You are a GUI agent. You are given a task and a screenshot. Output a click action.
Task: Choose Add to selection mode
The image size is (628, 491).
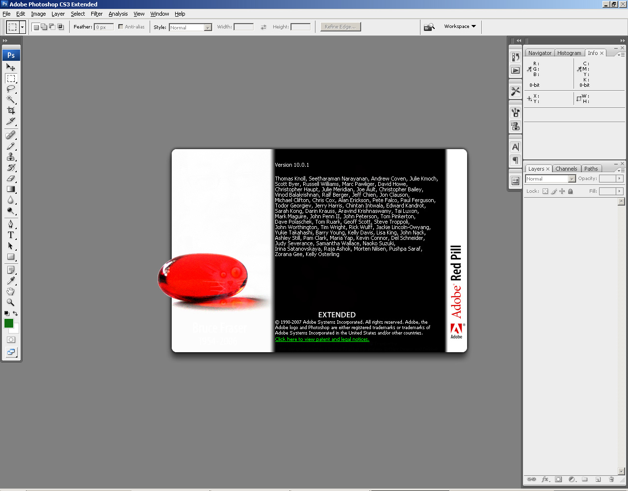[44, 27]
